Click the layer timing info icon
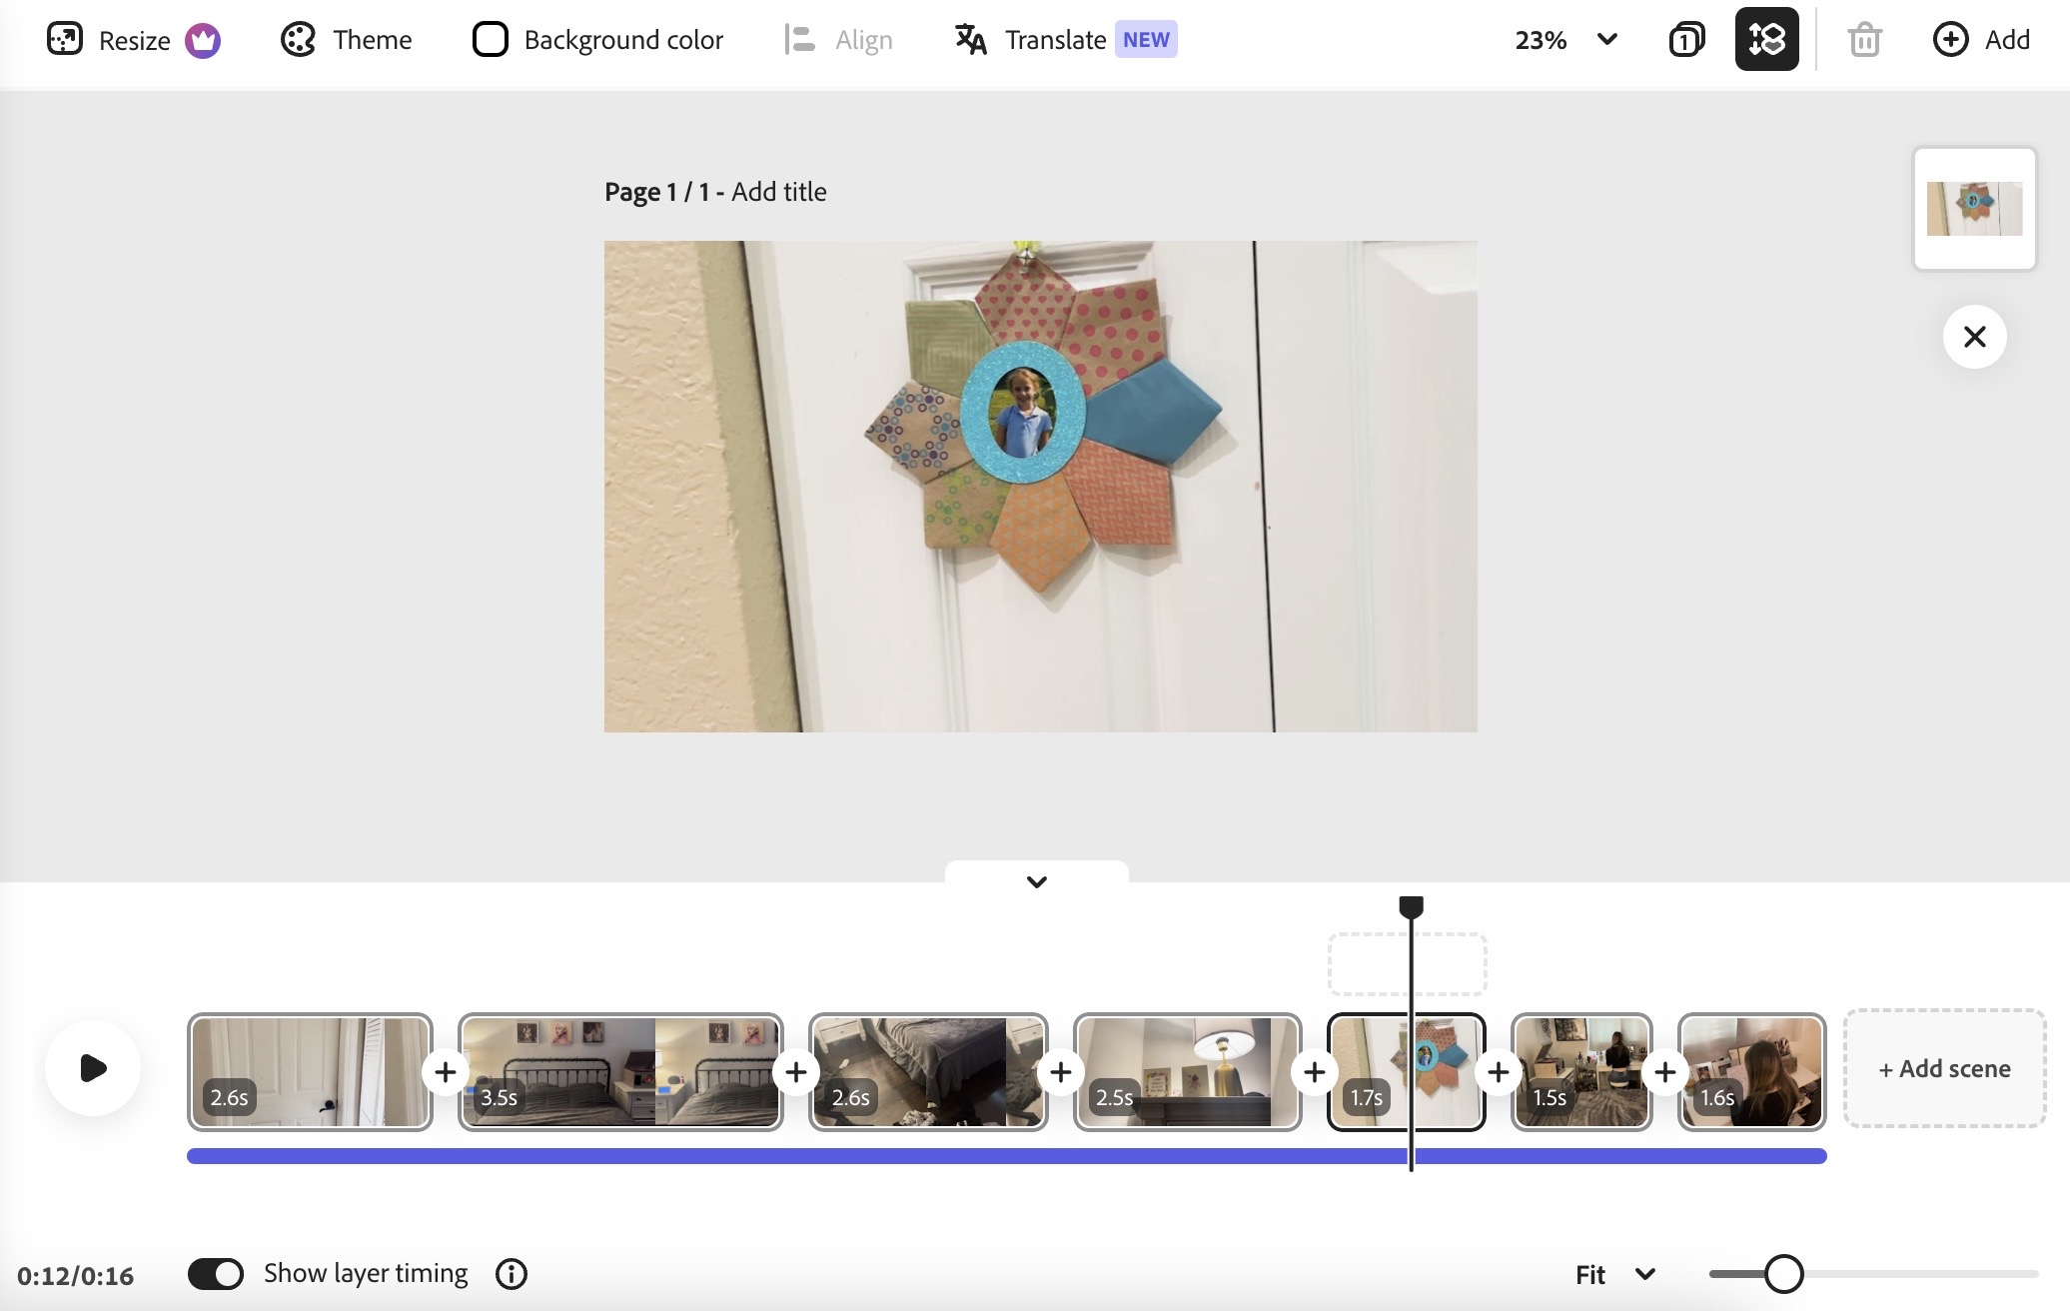2070x1311 pixels. pyautogui.click(x=512, y=1274)
